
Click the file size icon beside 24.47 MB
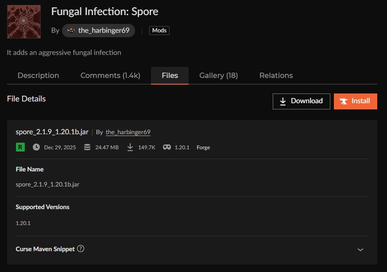87,147
